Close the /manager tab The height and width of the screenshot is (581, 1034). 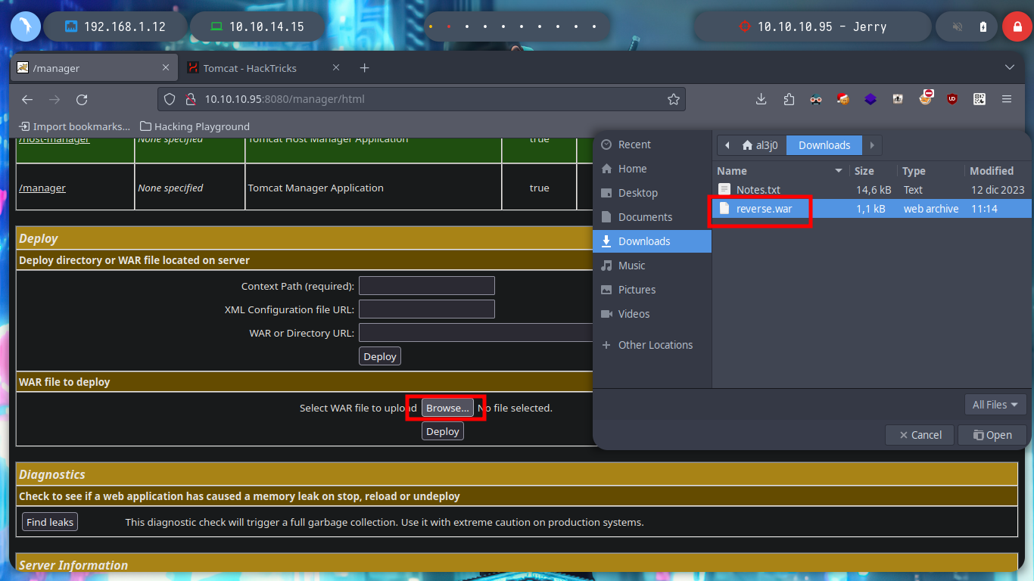(x=166, y=68)
